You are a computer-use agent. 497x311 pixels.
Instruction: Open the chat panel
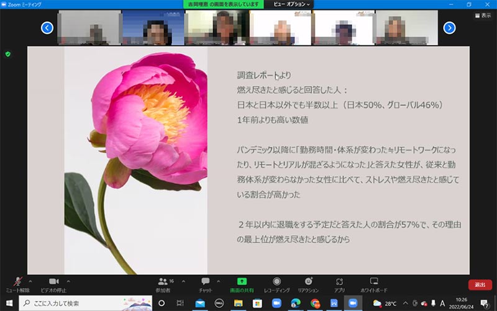[206, 284]
